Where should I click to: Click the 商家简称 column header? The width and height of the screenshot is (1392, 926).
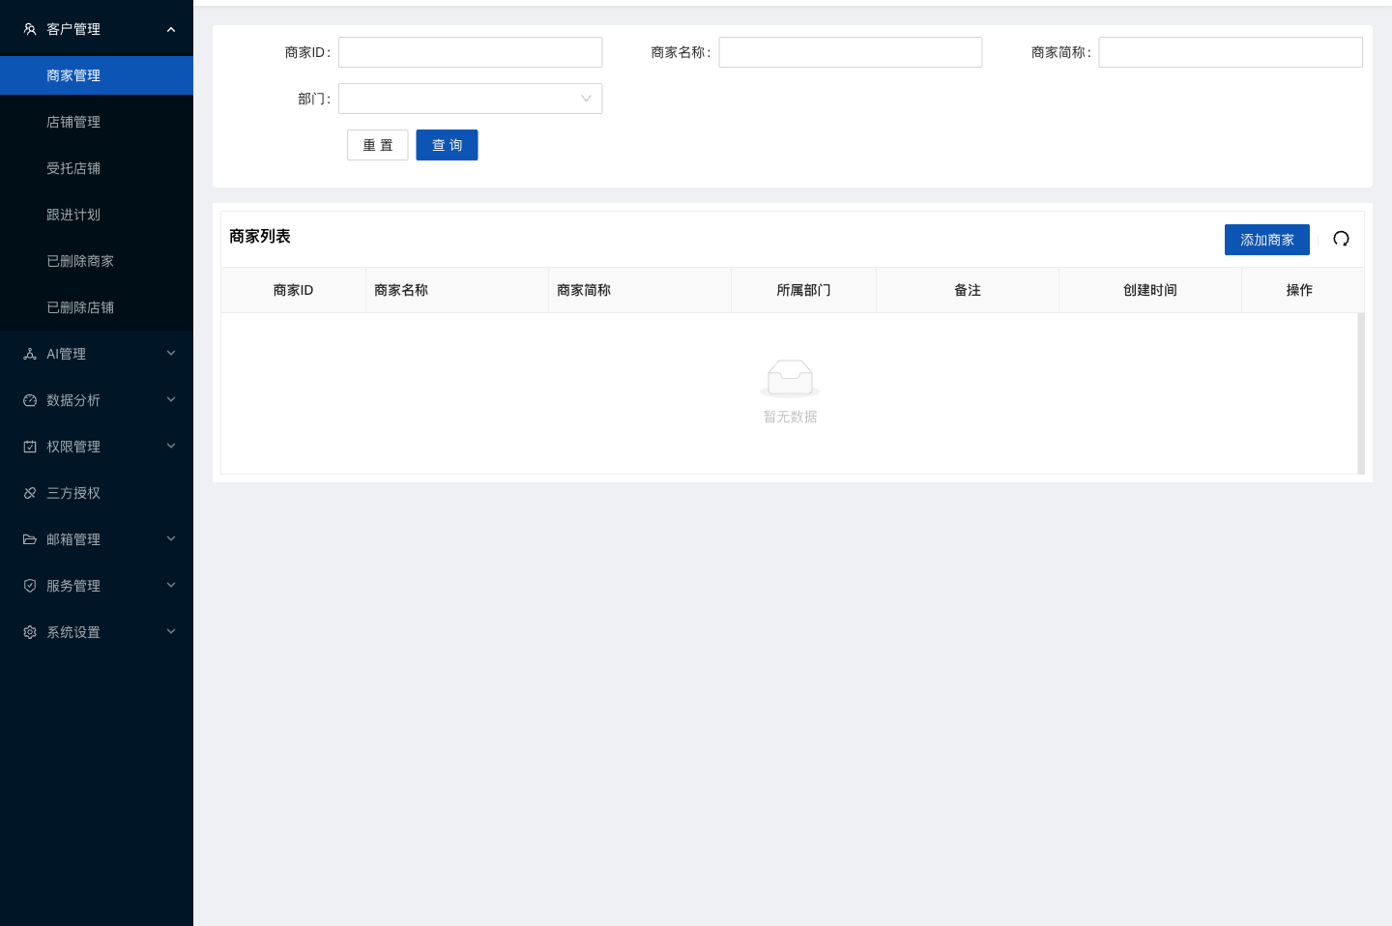(639, 290)
